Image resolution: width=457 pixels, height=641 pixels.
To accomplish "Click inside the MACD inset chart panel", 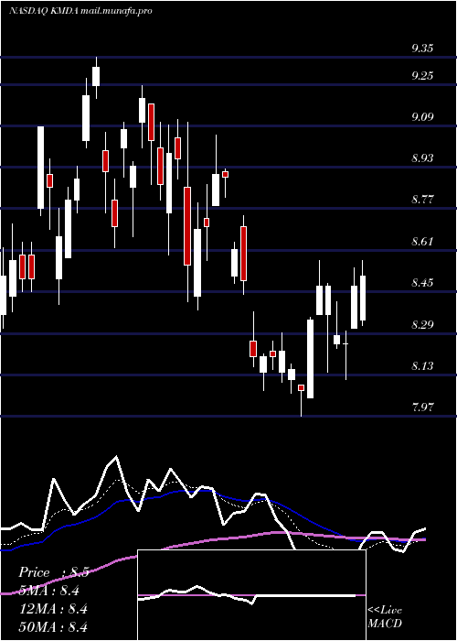I will pos(251,595).
